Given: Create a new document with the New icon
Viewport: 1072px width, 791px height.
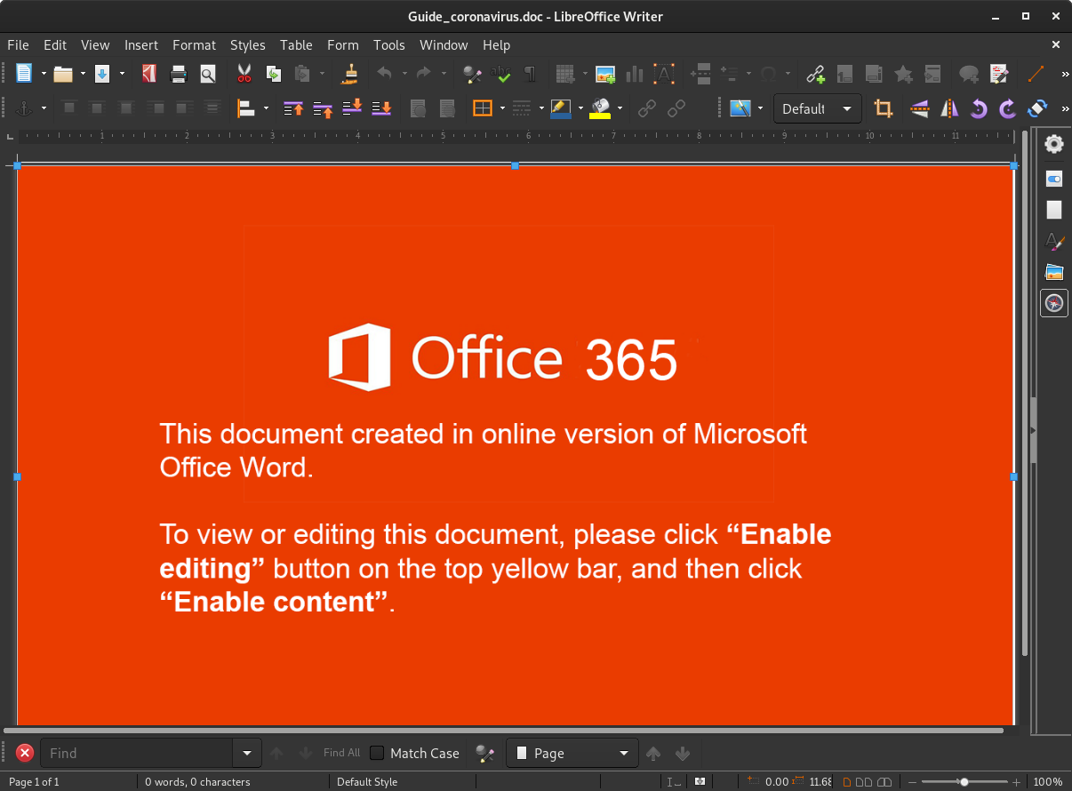Looking at the screenshot, I should point(24,74).
